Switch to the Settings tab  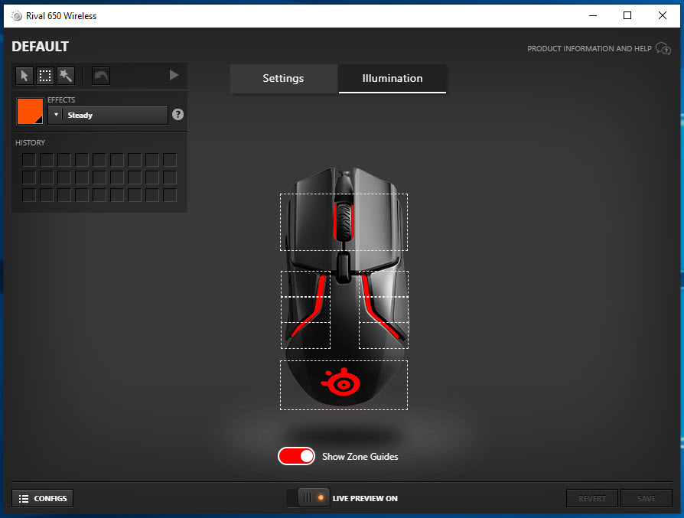pos(284,79)
